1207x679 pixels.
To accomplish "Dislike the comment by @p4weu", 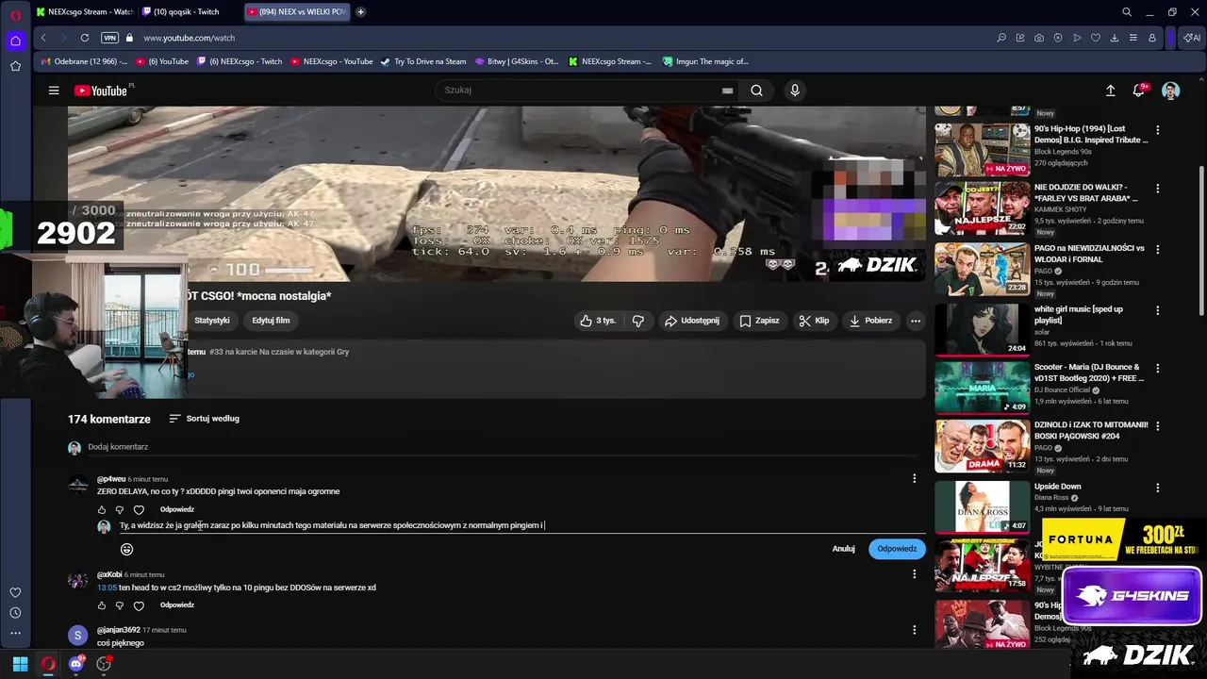I will coord(120,510).
